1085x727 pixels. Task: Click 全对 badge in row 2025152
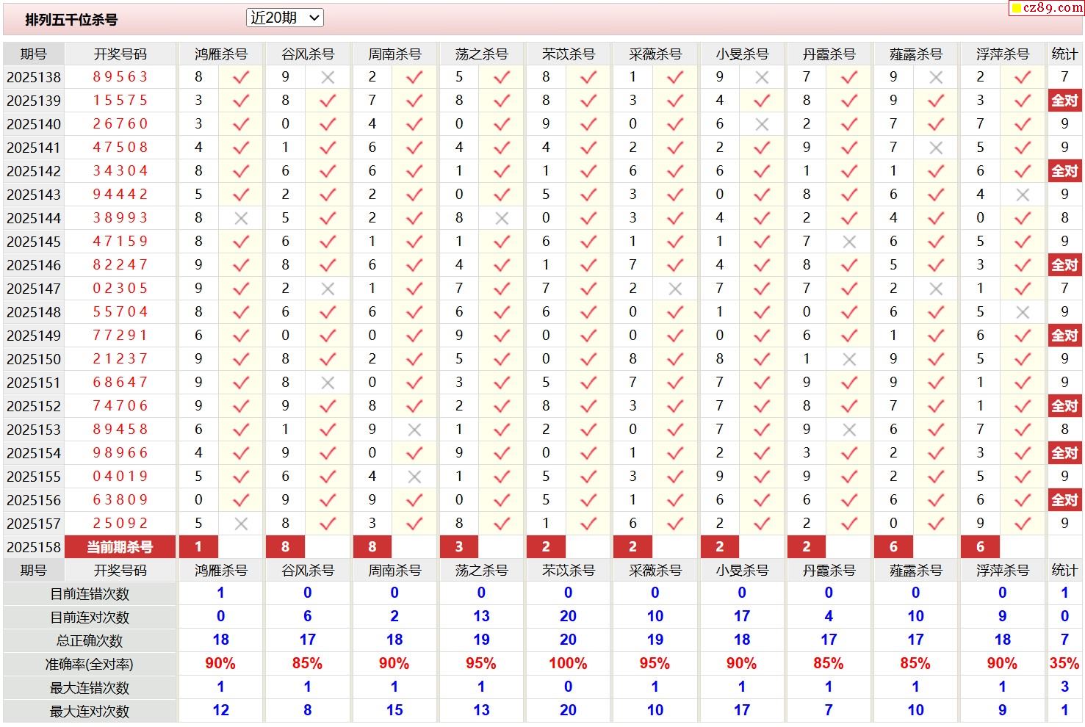(x=1064, y=406)
